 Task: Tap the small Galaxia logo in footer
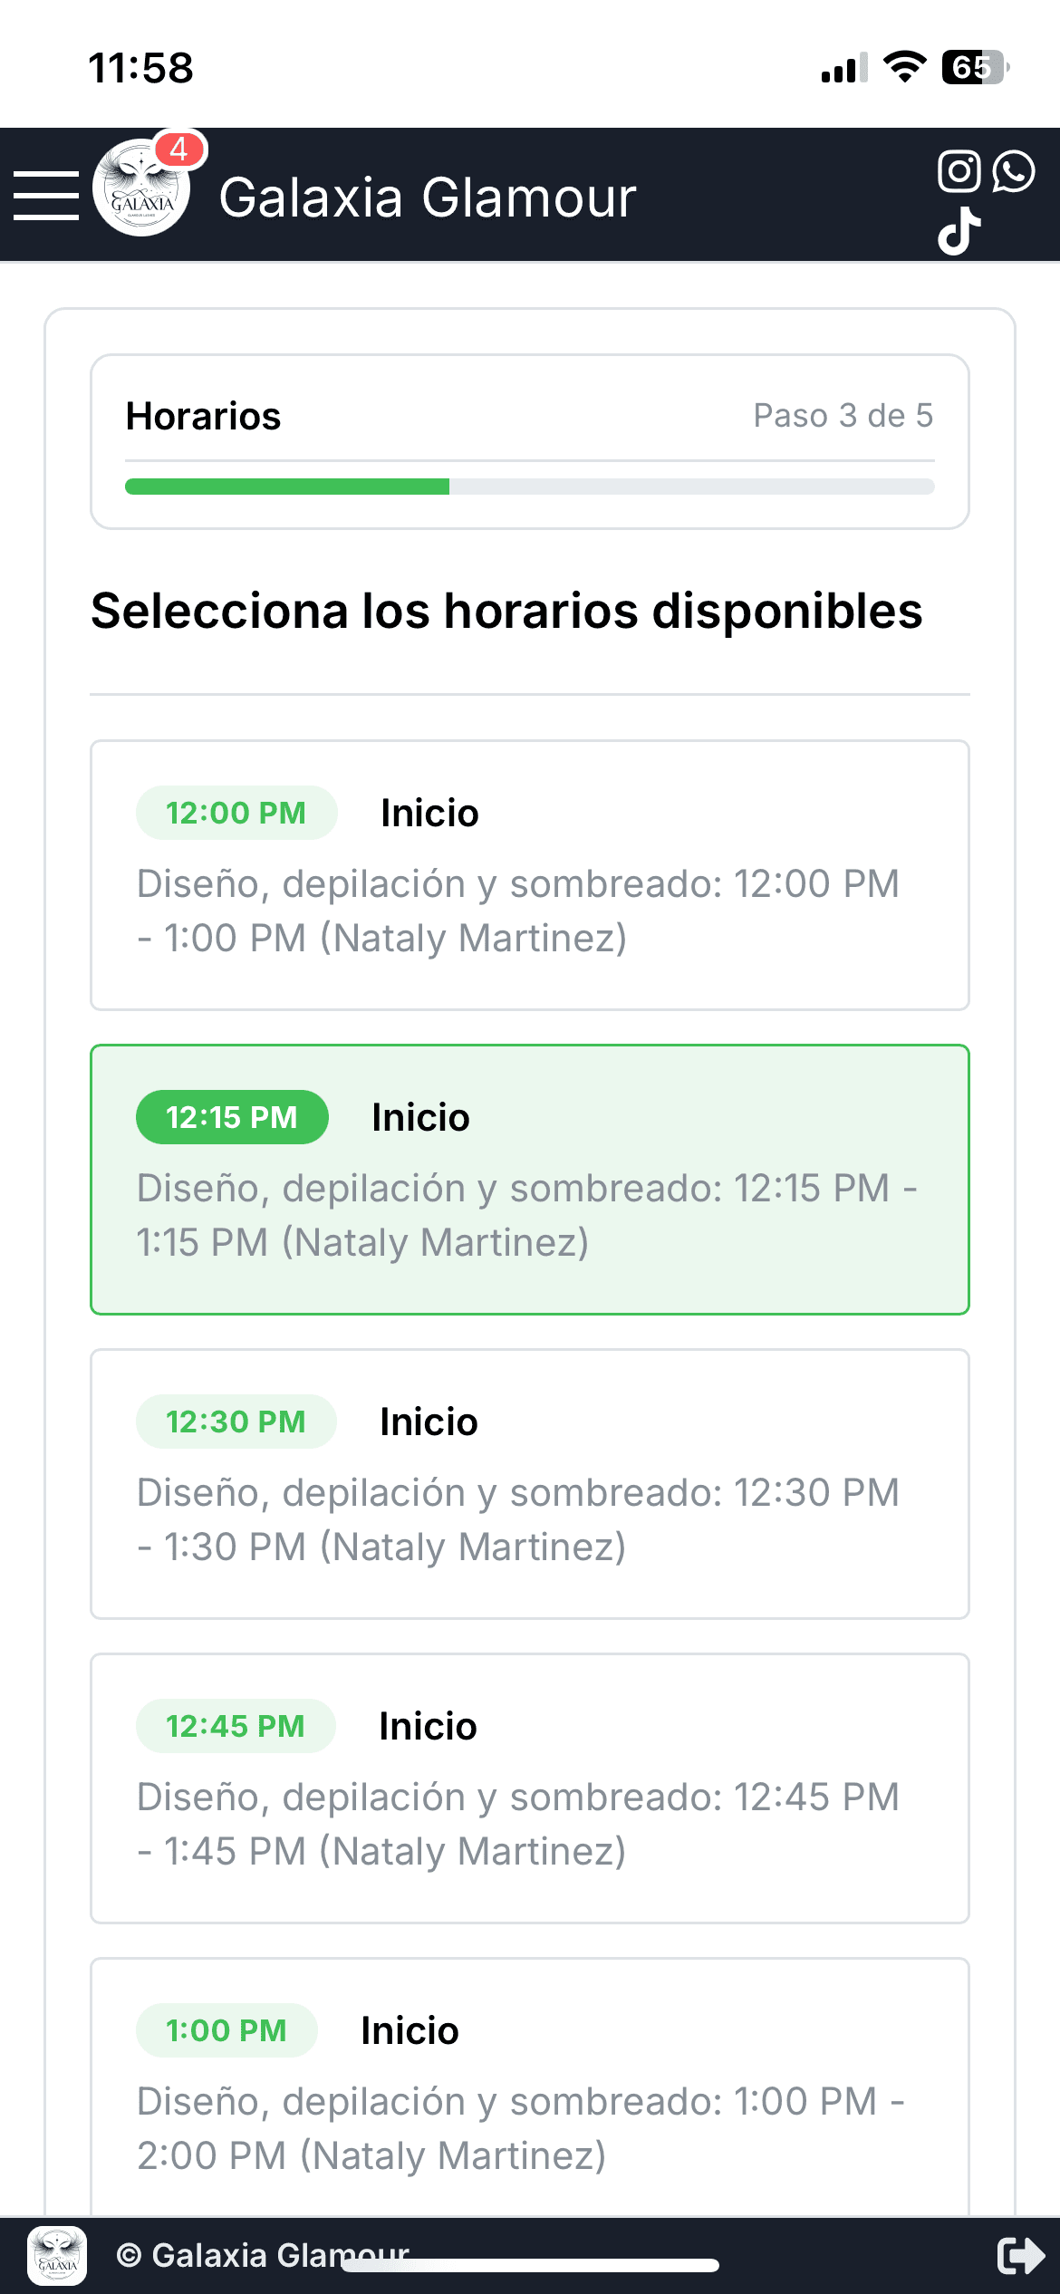point(58,2255)
